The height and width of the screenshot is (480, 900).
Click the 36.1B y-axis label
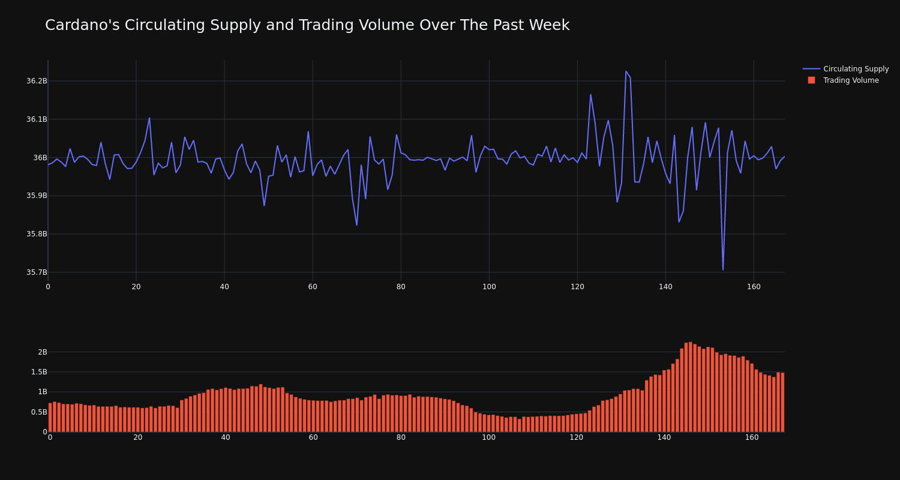pyautogui.click(x=36, y=119)
